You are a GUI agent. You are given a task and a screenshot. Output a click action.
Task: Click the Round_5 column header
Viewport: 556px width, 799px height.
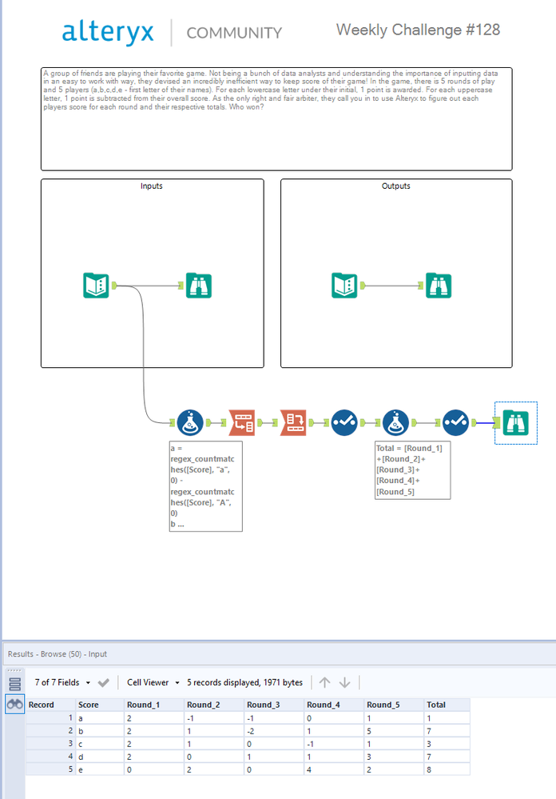coord(395,705)
